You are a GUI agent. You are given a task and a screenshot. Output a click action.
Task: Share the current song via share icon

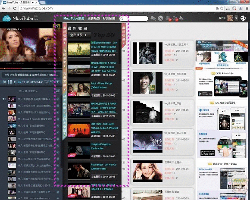point(52,82)
